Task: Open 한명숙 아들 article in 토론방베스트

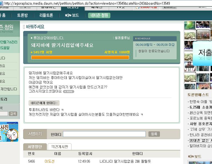Action: click(x=201, y=102)
